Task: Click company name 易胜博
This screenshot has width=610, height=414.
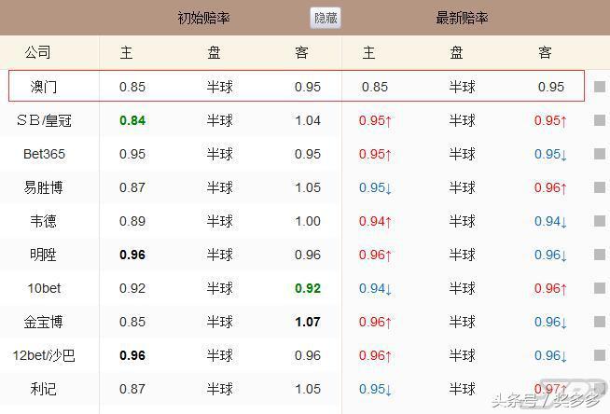Action: point(43,187)
